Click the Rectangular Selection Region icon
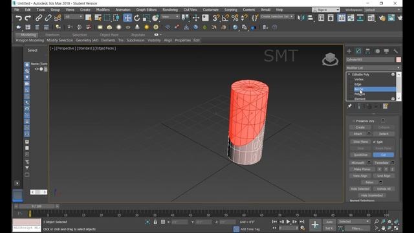Image resolution: width=414 pixels, height=233 pixels. click(x=107, y=17)
